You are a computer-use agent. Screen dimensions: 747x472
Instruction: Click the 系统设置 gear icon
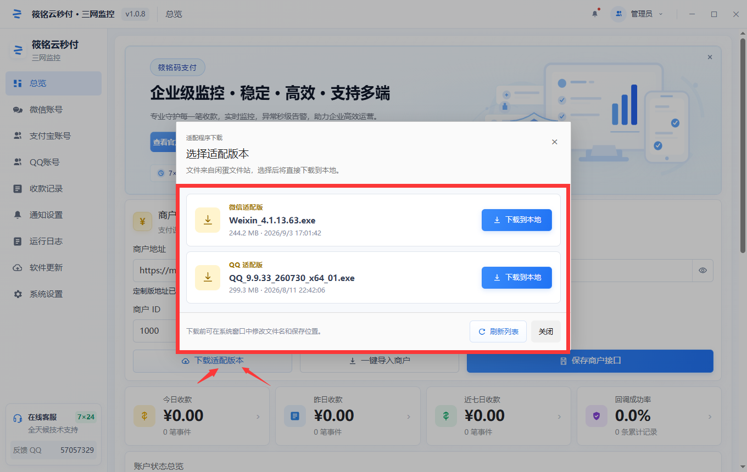point(18,294)
